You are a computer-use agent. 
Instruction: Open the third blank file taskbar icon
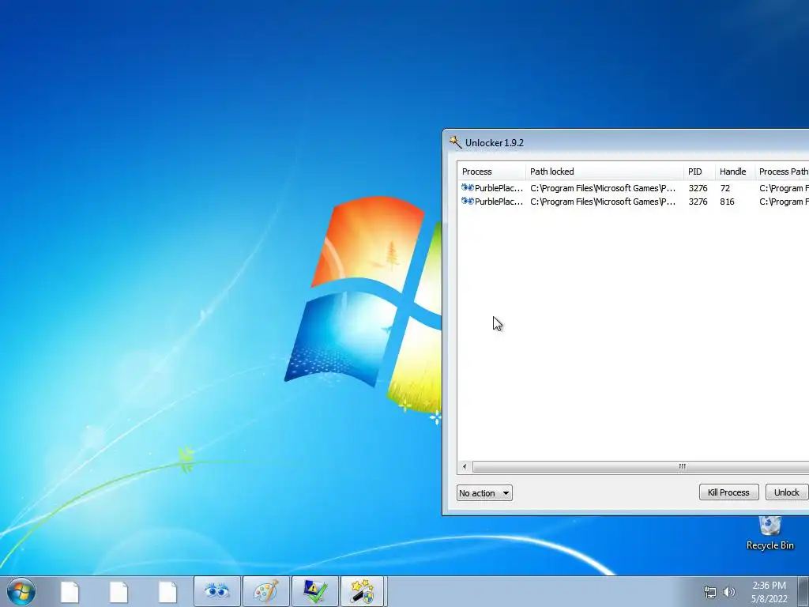167,592
